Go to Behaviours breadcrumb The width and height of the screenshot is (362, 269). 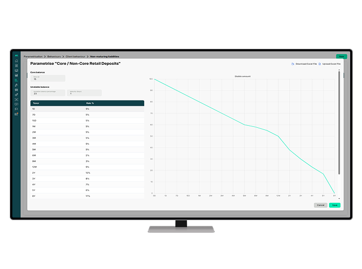coord(54,56)
